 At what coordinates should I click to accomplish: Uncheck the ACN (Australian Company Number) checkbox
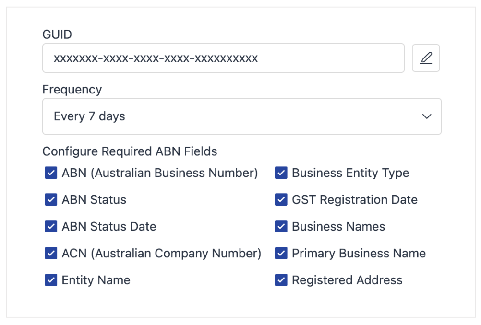pos(51,254)
